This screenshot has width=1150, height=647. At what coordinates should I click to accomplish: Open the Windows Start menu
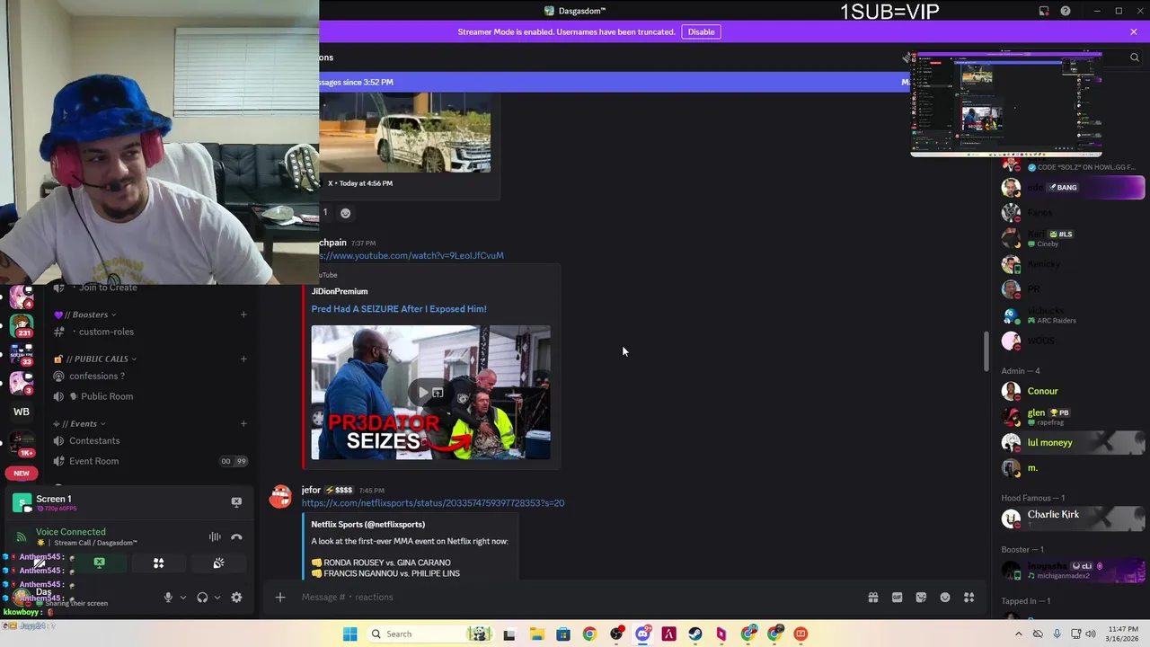349,634
